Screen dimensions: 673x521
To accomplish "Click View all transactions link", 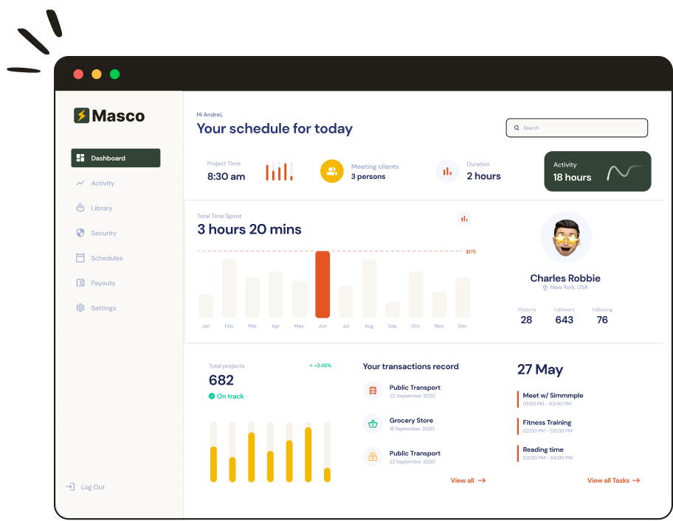I will click(468, 480).
